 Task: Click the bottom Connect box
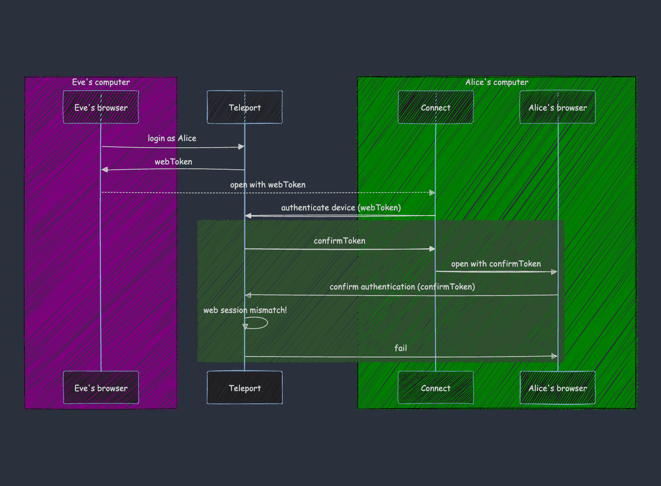[435, 388]
